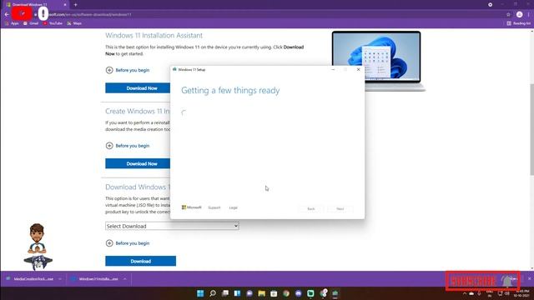The image size is (534, 300).
Task: Expand Before you begin under Download Windows 11 ISO
Action: (128, 243)
